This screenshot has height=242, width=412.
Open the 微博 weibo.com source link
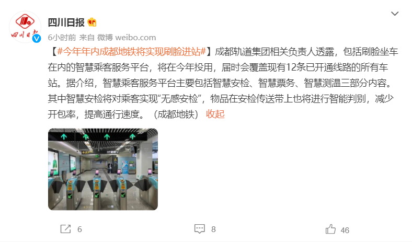point(127,38)
